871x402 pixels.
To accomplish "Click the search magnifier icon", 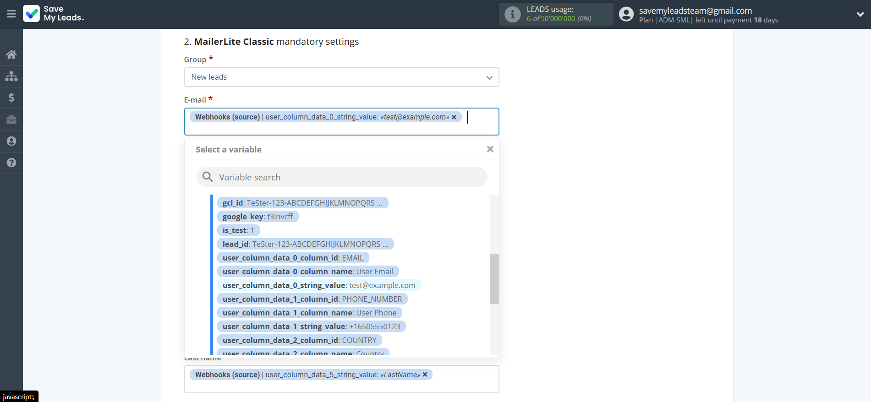I will pyautogui.click(x=208, y=177).
